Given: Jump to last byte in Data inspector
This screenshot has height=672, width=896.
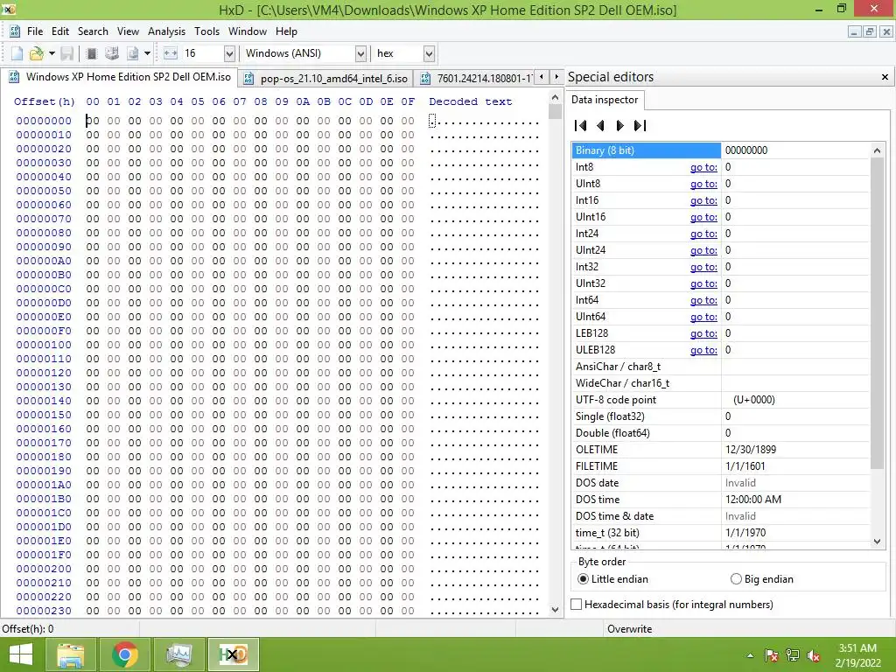Looking at the screenshot, I should [640, 126].
